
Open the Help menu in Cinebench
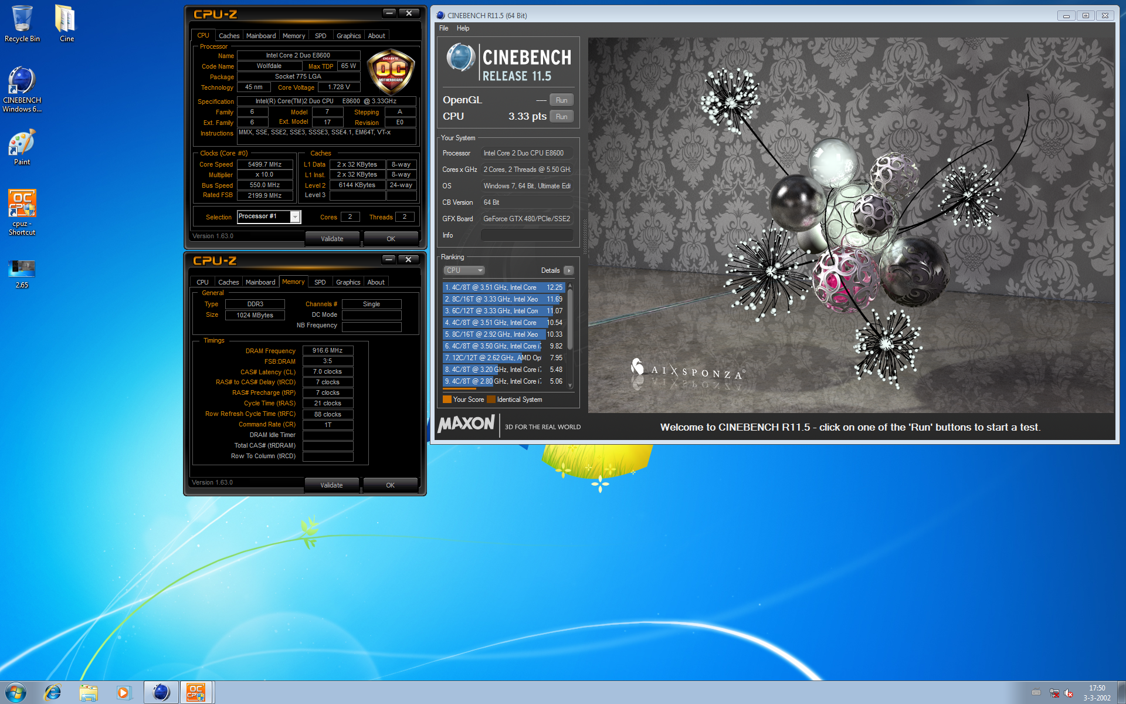[463, 28]
